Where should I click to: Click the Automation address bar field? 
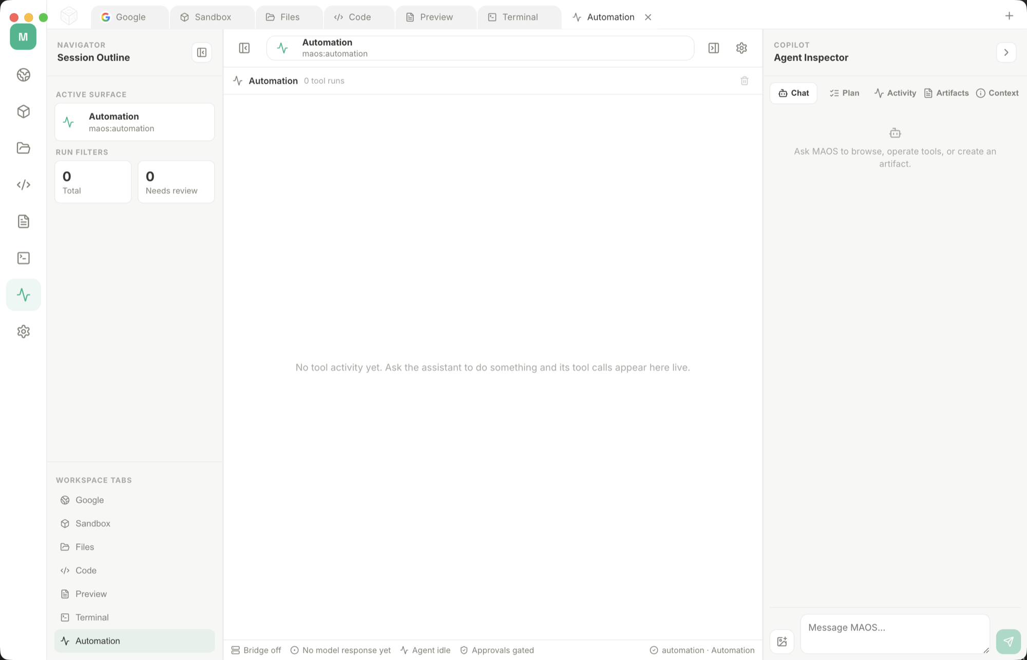(480, 48)
